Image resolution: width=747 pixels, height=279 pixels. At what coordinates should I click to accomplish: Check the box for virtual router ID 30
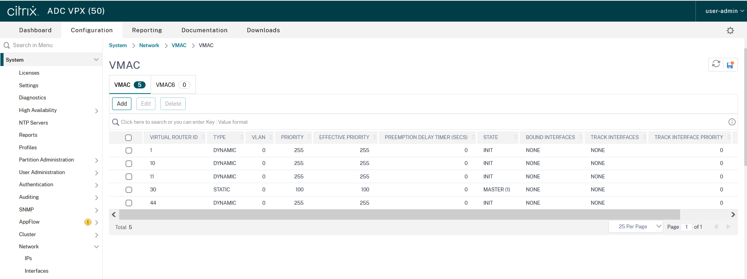[129, 190]
